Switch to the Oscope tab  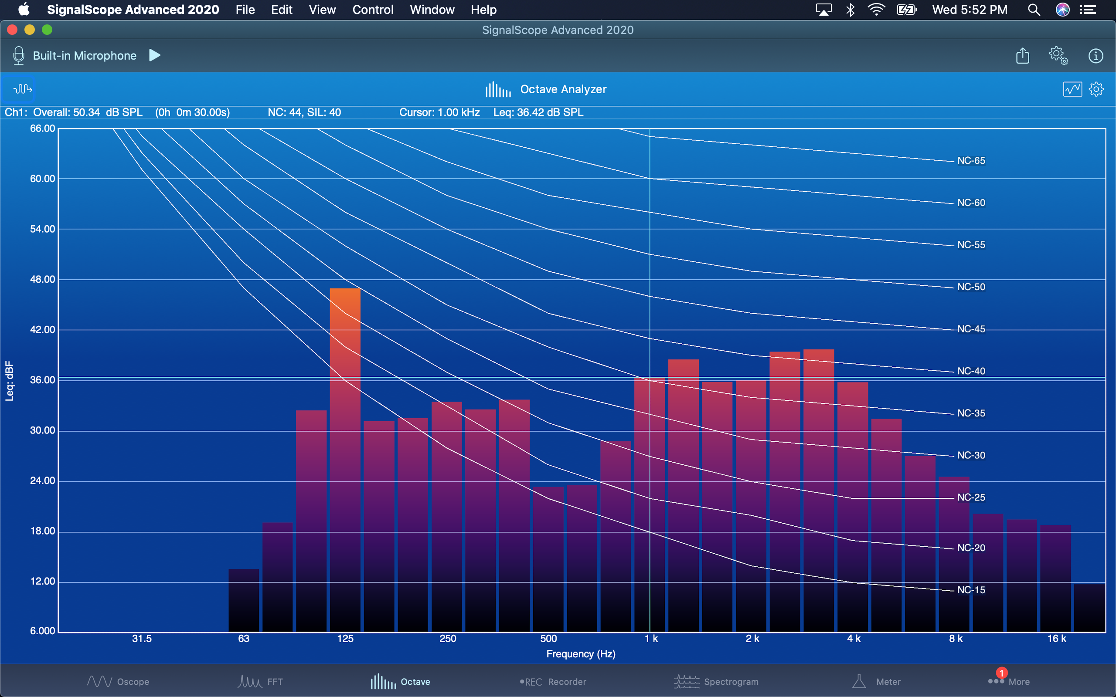[118, 681]
